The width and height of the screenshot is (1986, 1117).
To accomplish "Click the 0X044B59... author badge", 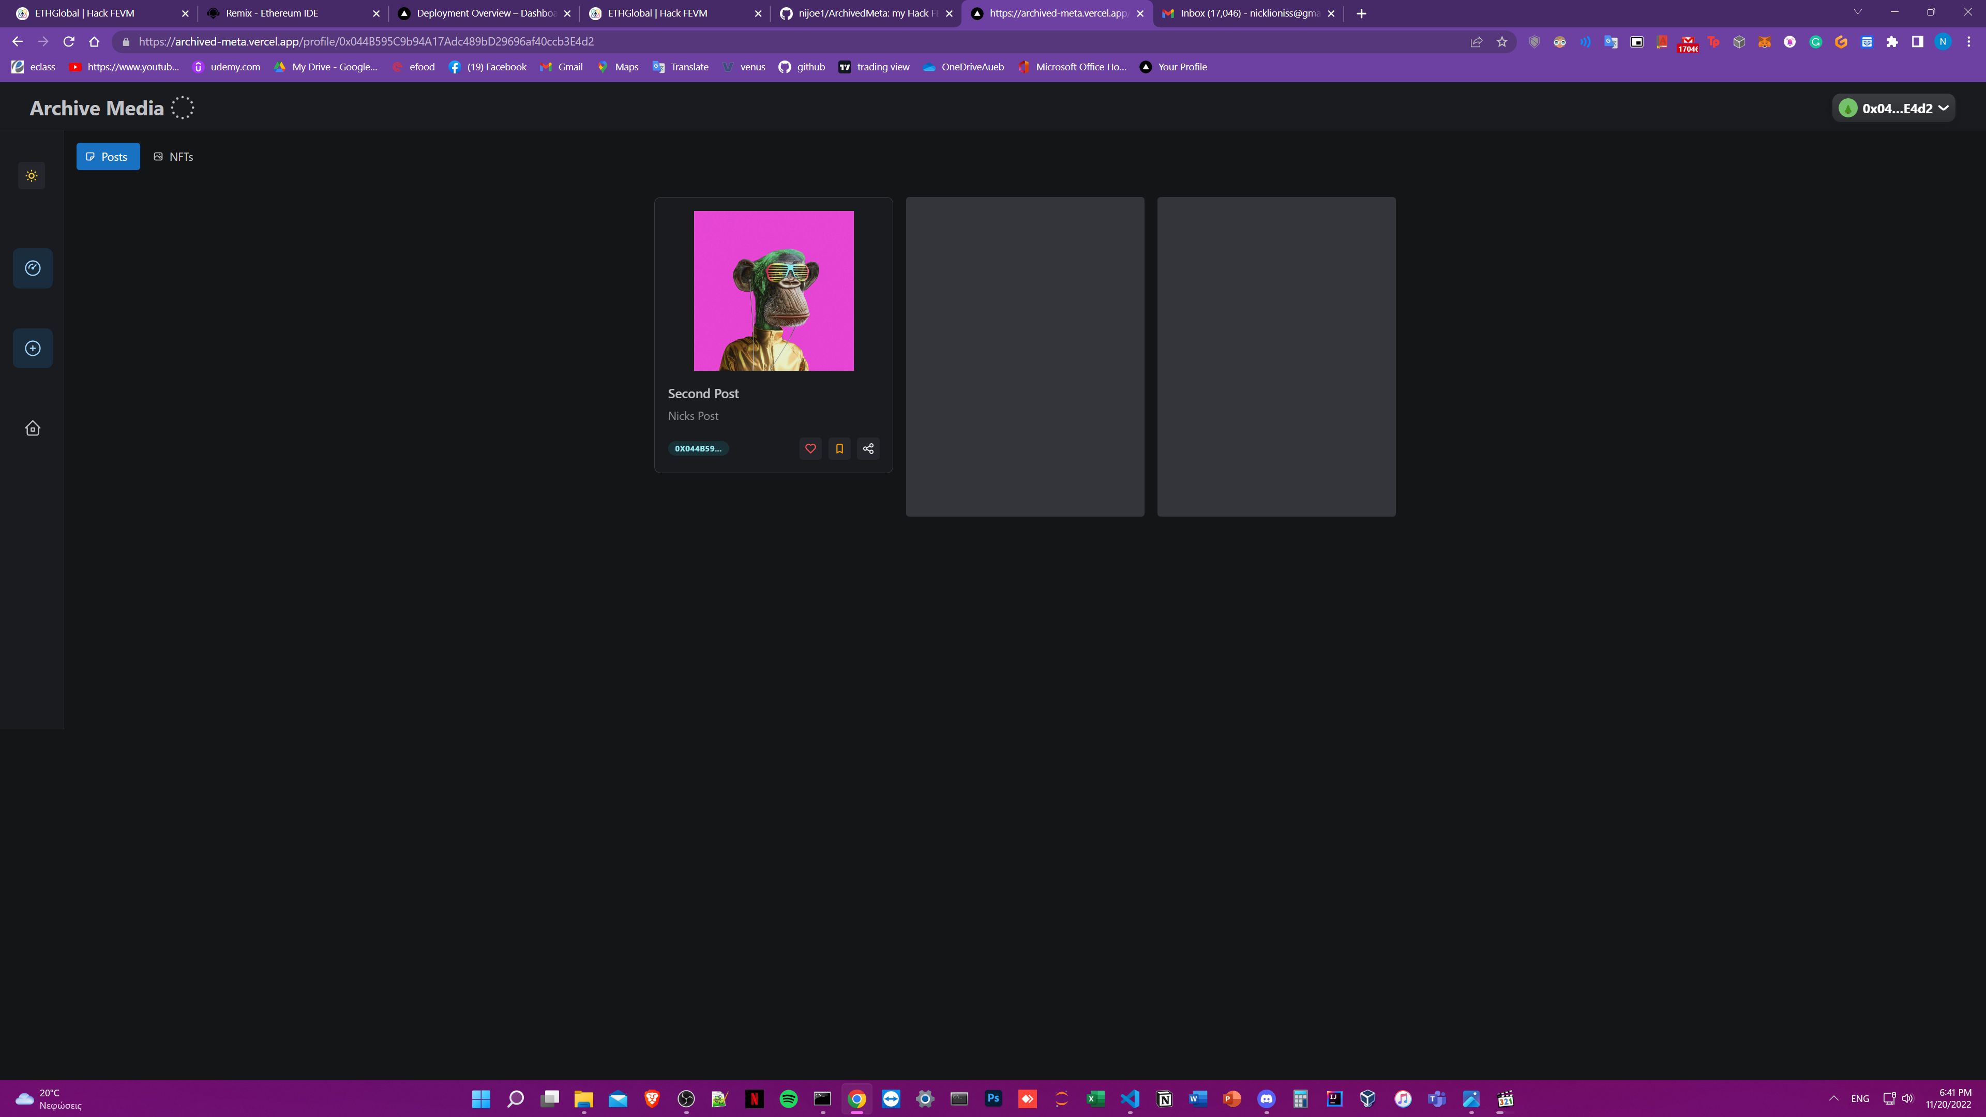I will pos(698,449).
